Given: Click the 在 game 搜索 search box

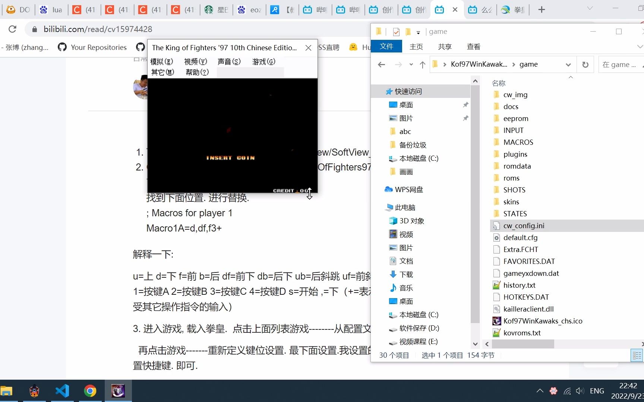Looking at the screenshot, I should point(621,64).
